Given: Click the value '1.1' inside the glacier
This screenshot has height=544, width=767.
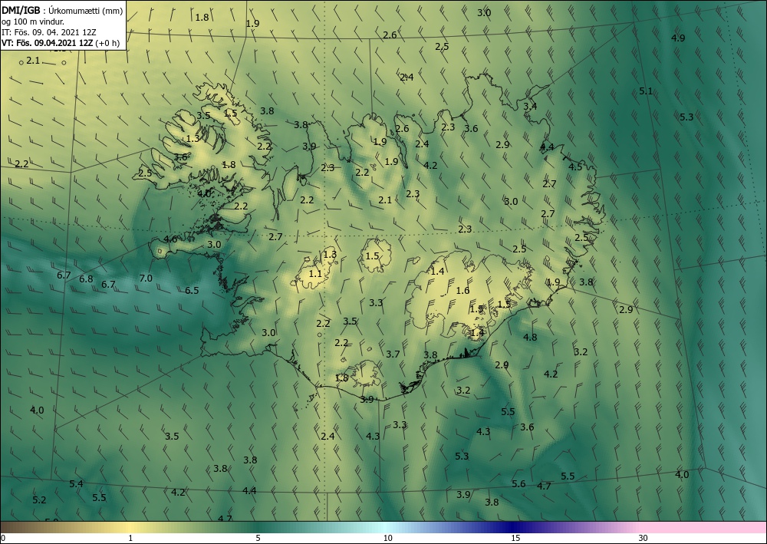Looking at the screenshot, I should coord(315,274).
